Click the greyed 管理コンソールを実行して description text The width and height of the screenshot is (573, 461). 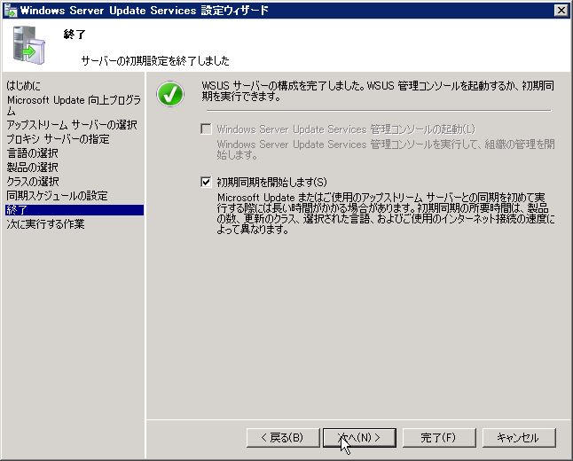pos(386,150)
